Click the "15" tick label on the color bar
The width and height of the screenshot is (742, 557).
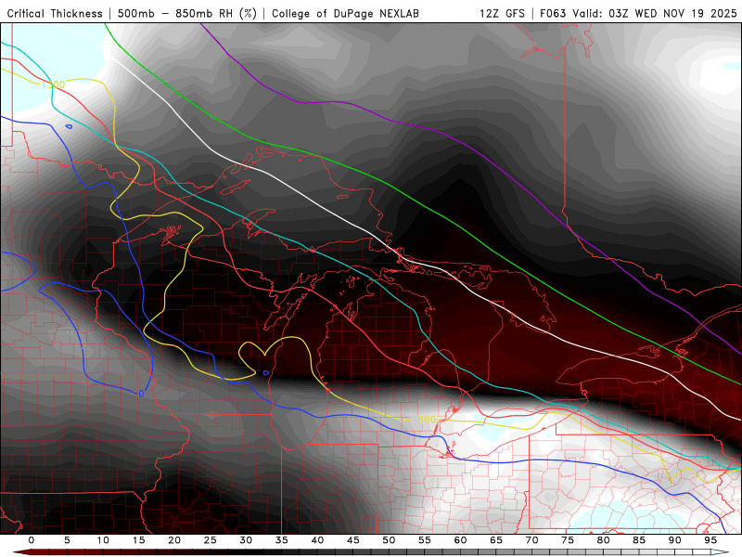(138, 540)
